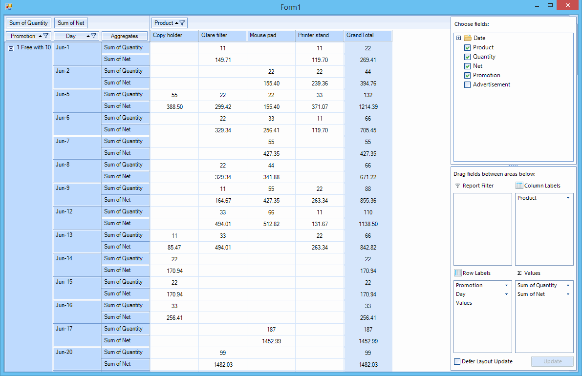The image size is (582, 376).
Task: Select the Jun-17 row label
Action: [77, 335]
